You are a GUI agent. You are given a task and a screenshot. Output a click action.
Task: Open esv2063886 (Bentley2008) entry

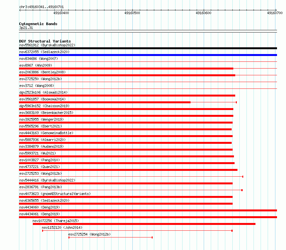coord(42,72)
